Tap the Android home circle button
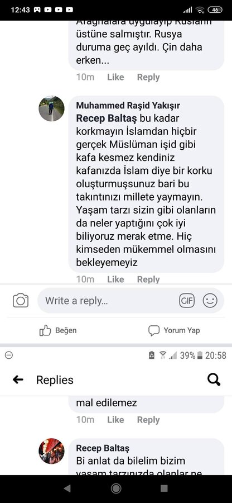The image size is (232, 503). click(116, 488)
